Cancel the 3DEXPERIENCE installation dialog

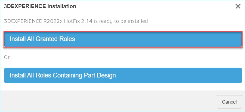[229, 102]
